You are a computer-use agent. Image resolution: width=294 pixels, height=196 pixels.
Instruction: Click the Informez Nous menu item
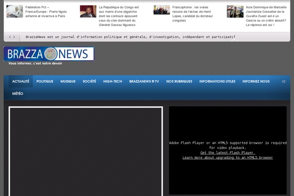[256, 81]
